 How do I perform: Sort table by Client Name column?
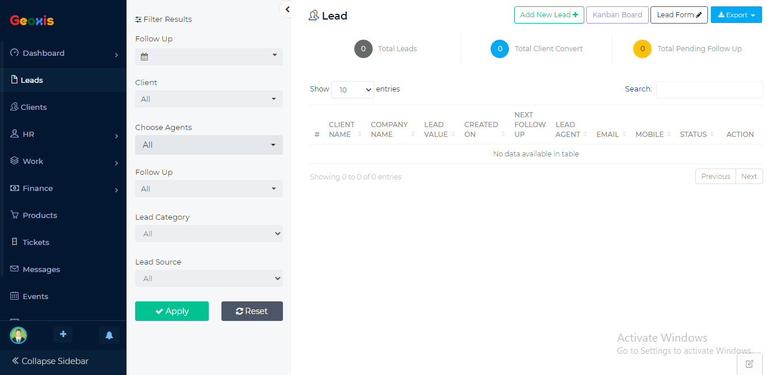(343, 129)
